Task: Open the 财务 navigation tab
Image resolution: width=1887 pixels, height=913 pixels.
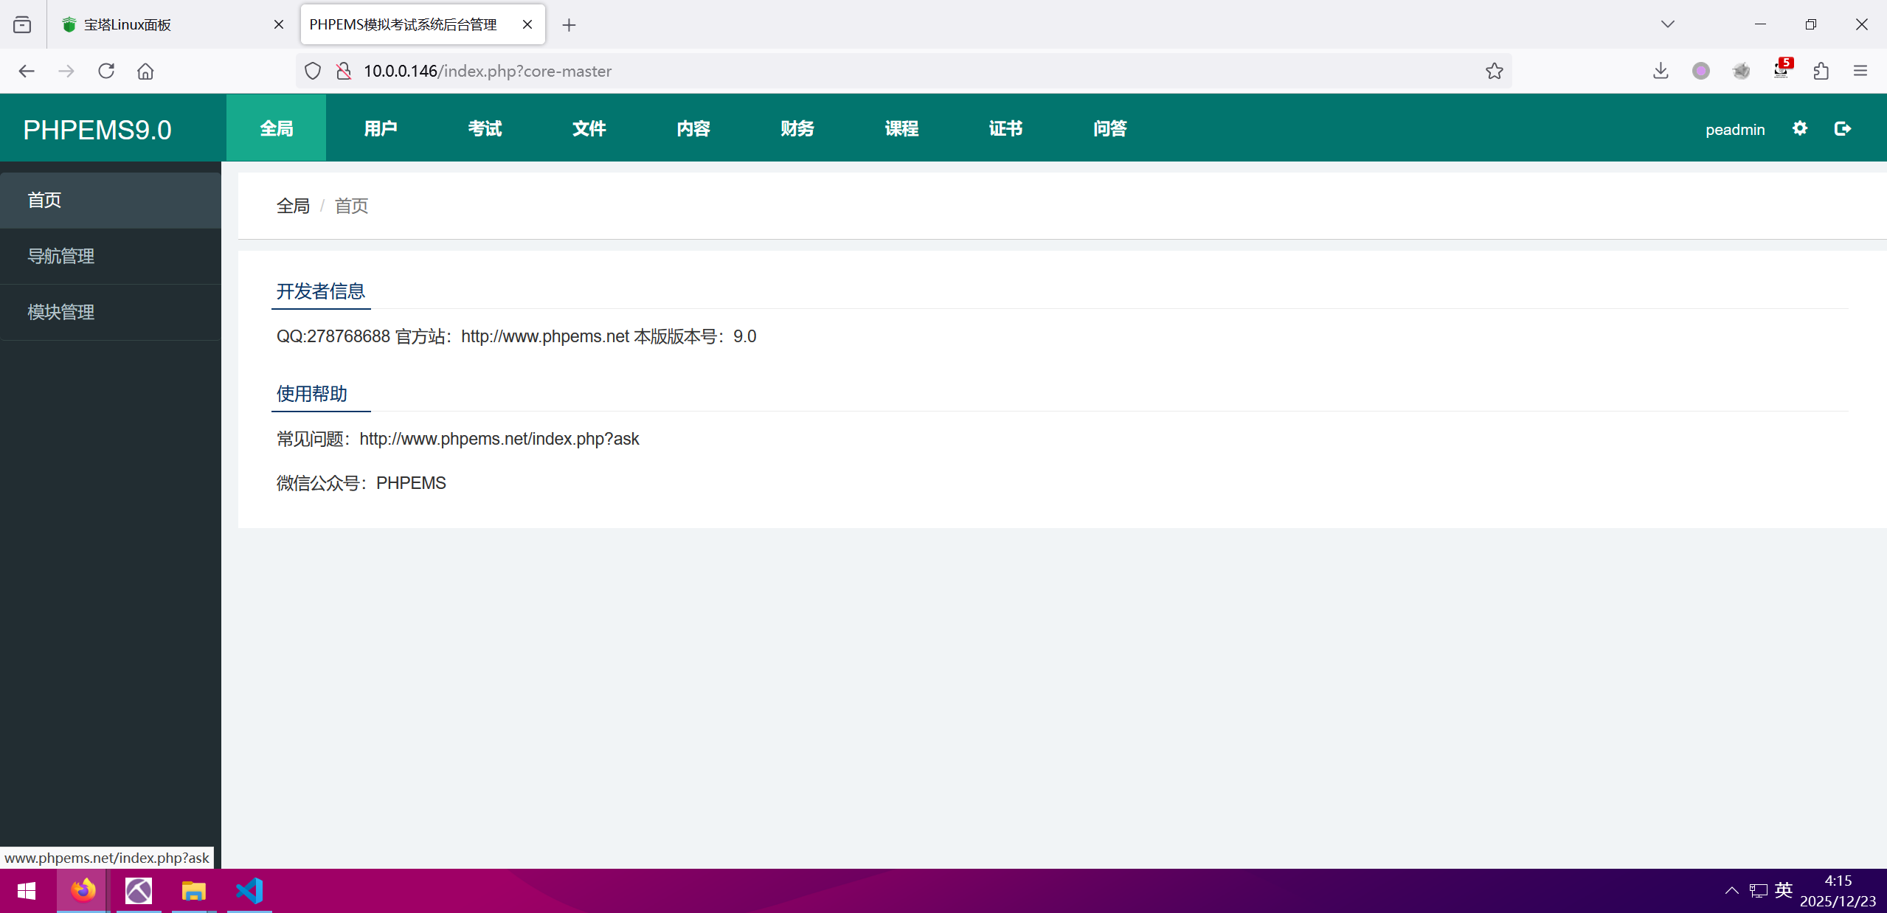Action: (797, 128)
